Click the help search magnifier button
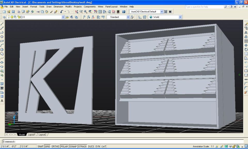Screen dimensions: 248x149 (226, 7)
